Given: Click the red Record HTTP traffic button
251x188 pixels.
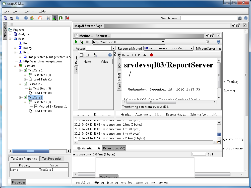Looking at the screenshot, I should click(x=151, y=55).
